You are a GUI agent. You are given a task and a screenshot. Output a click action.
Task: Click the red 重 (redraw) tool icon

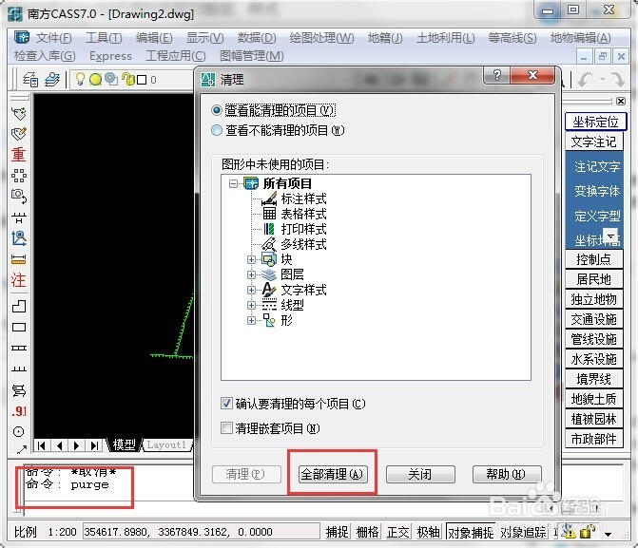pos(19,155)
